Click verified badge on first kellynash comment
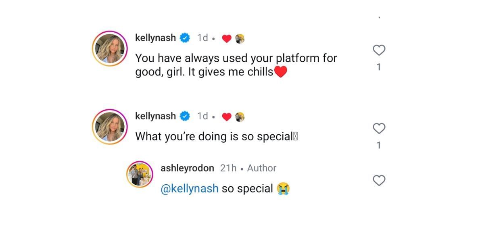Viewport: 484px width, 242px height. pos(185,38)
